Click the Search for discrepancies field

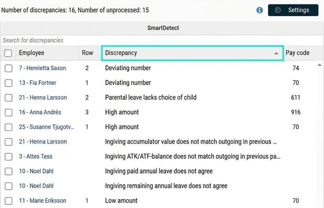coord(162,40)
